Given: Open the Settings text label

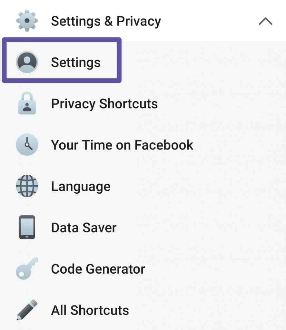Looking at the screenshot, I should pyautogui.click(x=76, y=63).
